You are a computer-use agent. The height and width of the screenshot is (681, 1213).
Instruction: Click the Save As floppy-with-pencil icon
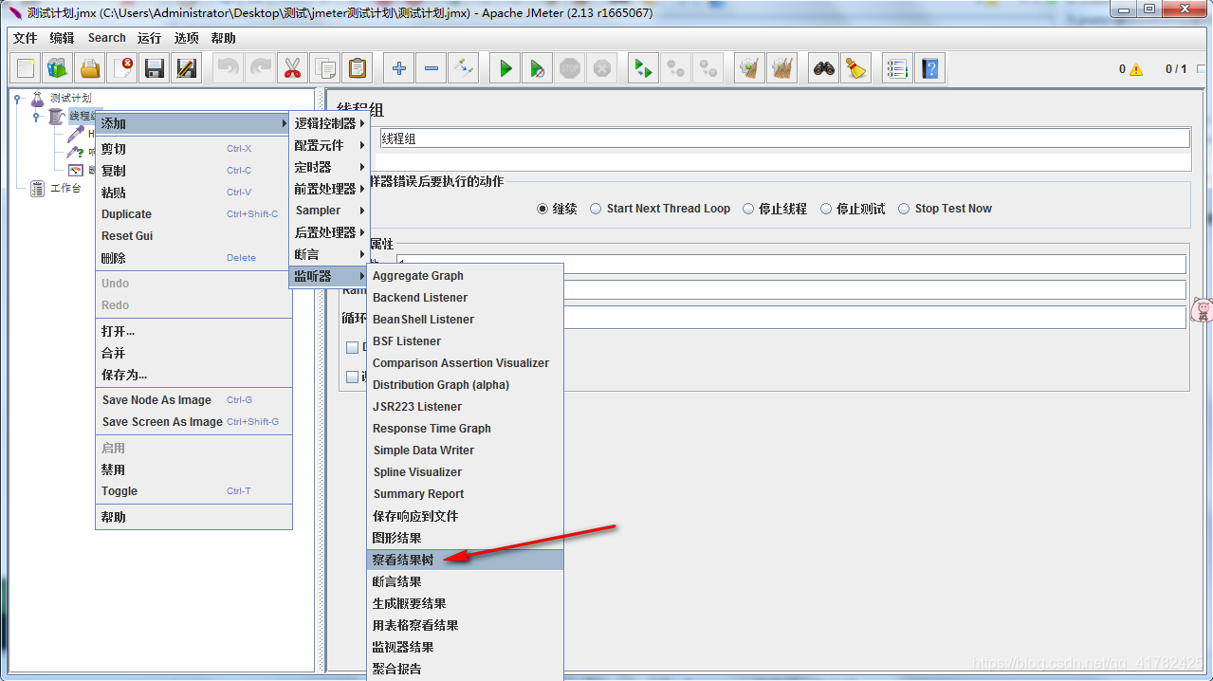coord(187,68)
